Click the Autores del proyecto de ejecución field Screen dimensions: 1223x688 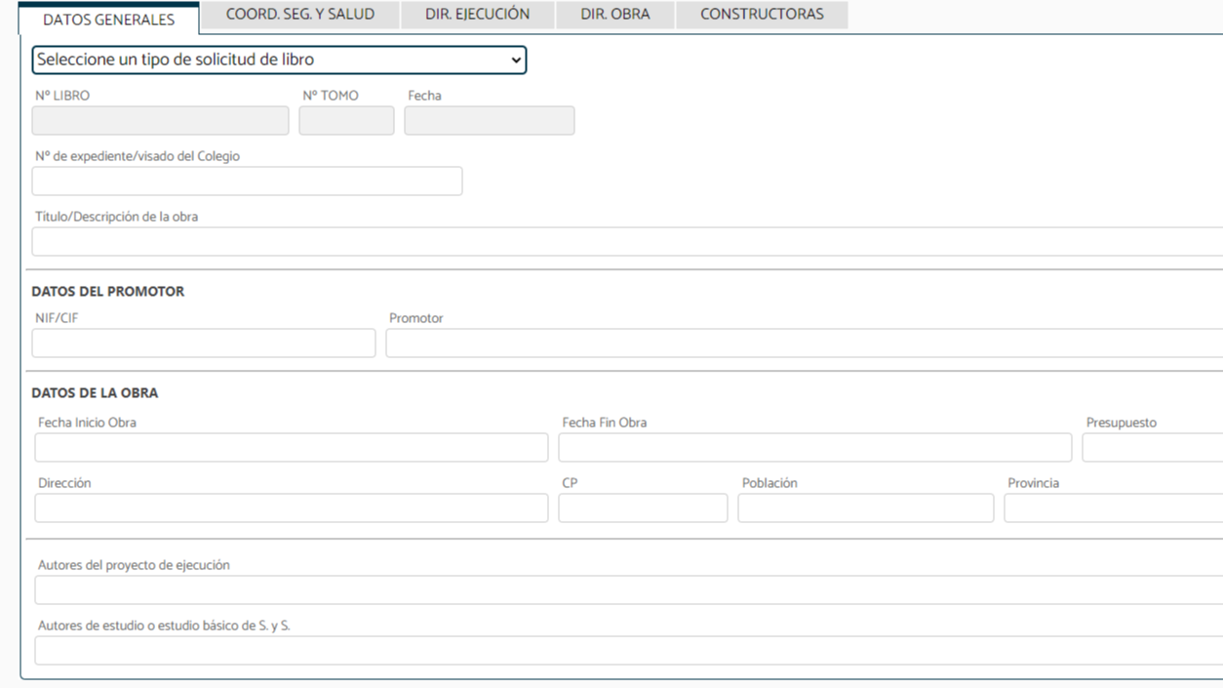coord(628,590)
